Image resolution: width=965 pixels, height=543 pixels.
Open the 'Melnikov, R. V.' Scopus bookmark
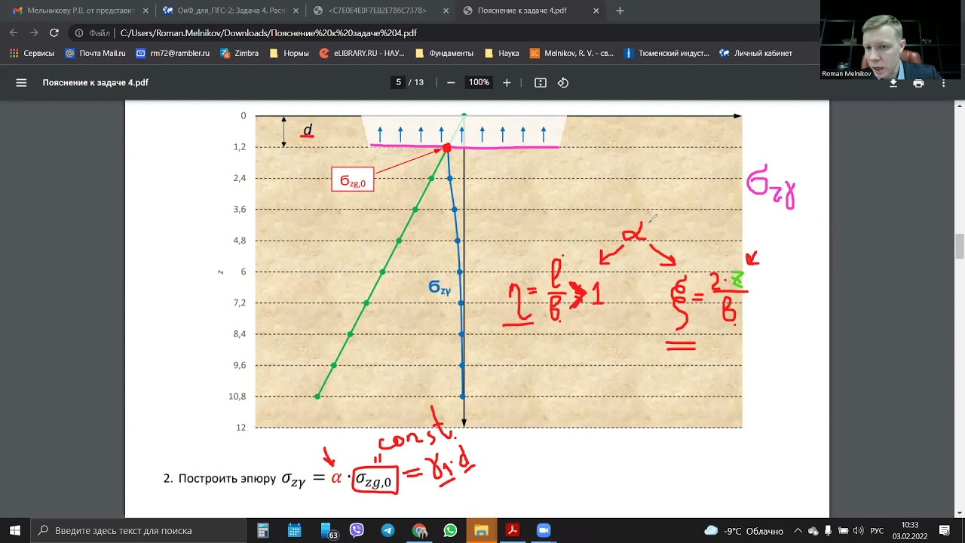click(x=571, y=54)
